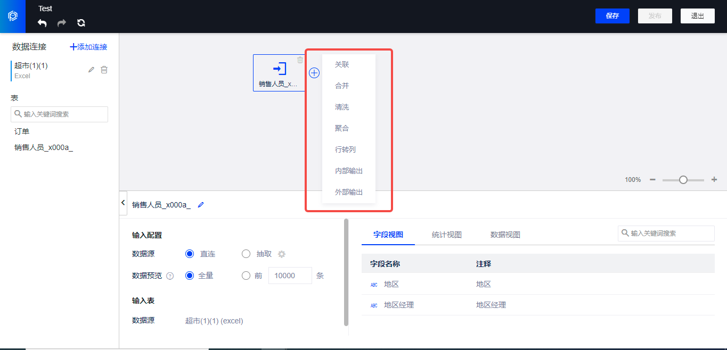Click the 100% zoom level label
This screenshot has height=350, width=727.
633,180
